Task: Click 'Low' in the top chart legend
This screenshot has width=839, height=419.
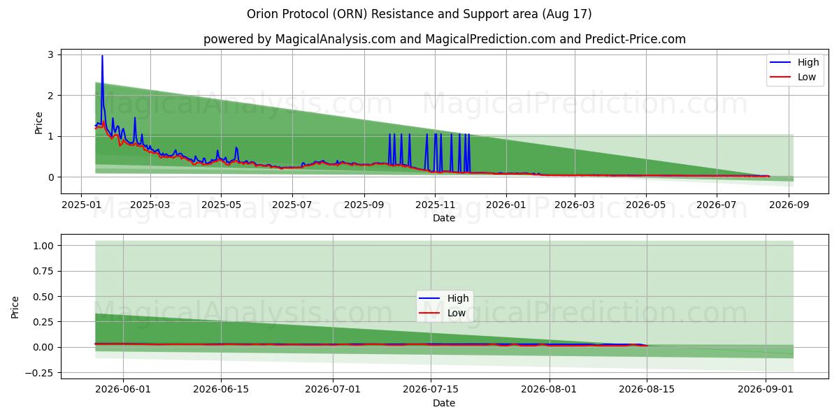Action: coord(807,77)
